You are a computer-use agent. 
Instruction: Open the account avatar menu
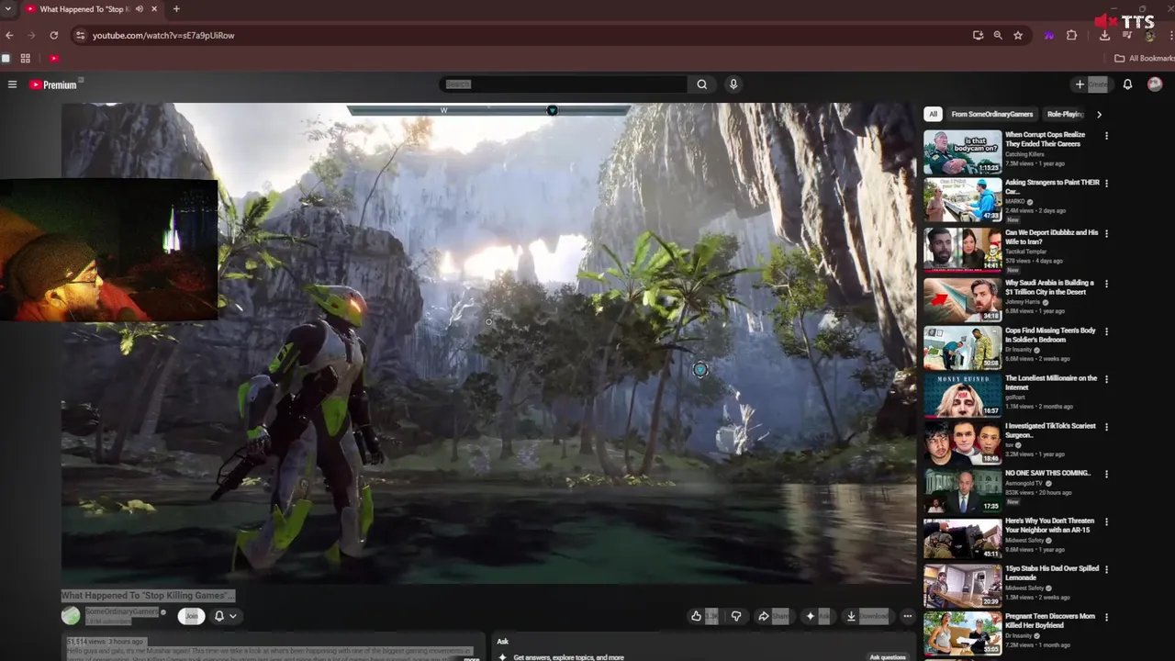1155,84
